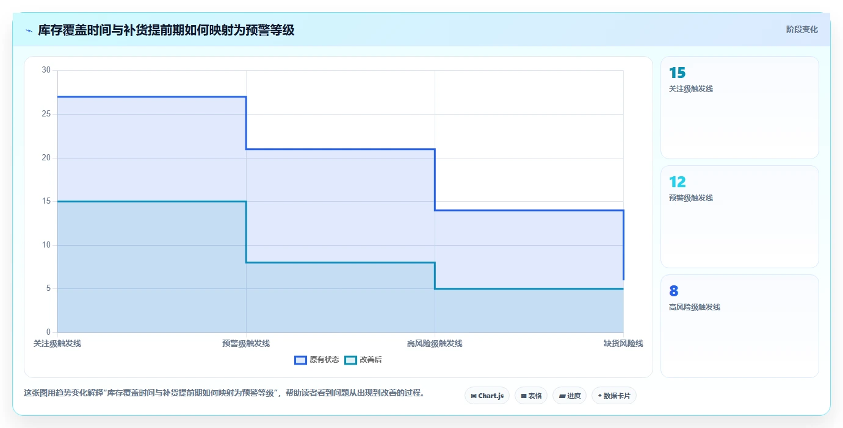Open the 预警级触发线 card showing 12
The height and width of the screenshot is (428, 843).
click(x=739, y=216)
